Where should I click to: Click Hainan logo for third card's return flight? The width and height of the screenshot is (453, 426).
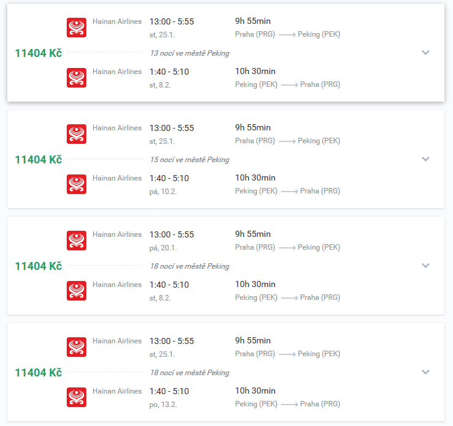[77, 291]
